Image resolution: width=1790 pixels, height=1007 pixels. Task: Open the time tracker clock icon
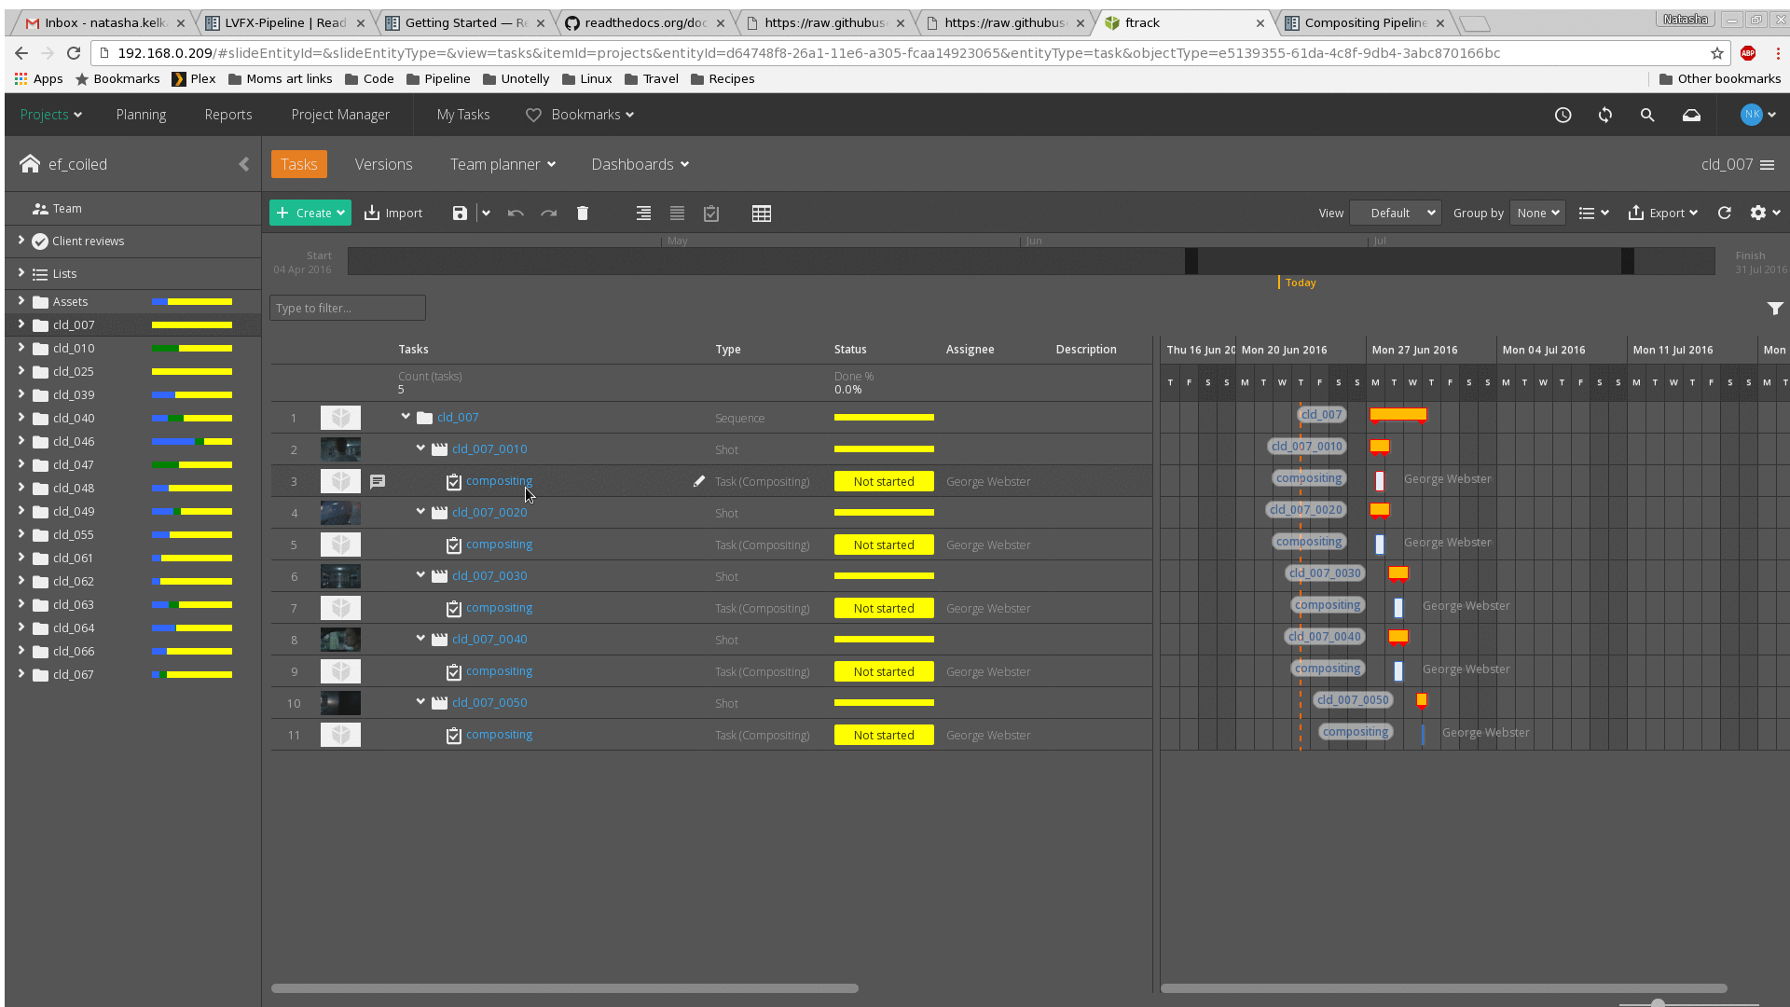(1563, 115)
